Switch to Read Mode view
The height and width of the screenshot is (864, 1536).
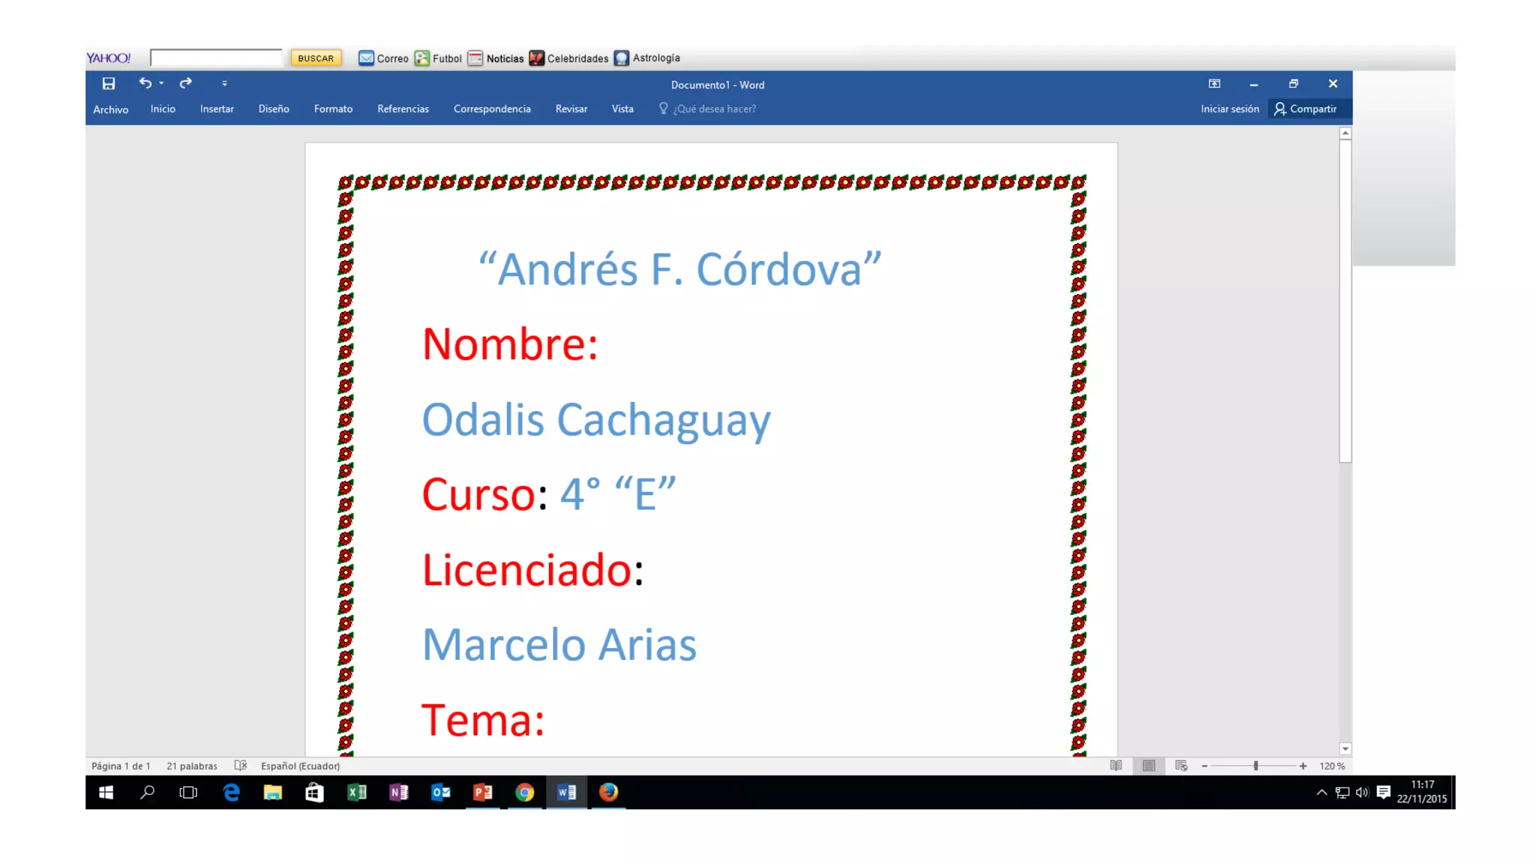click(x=1116, y=766)
